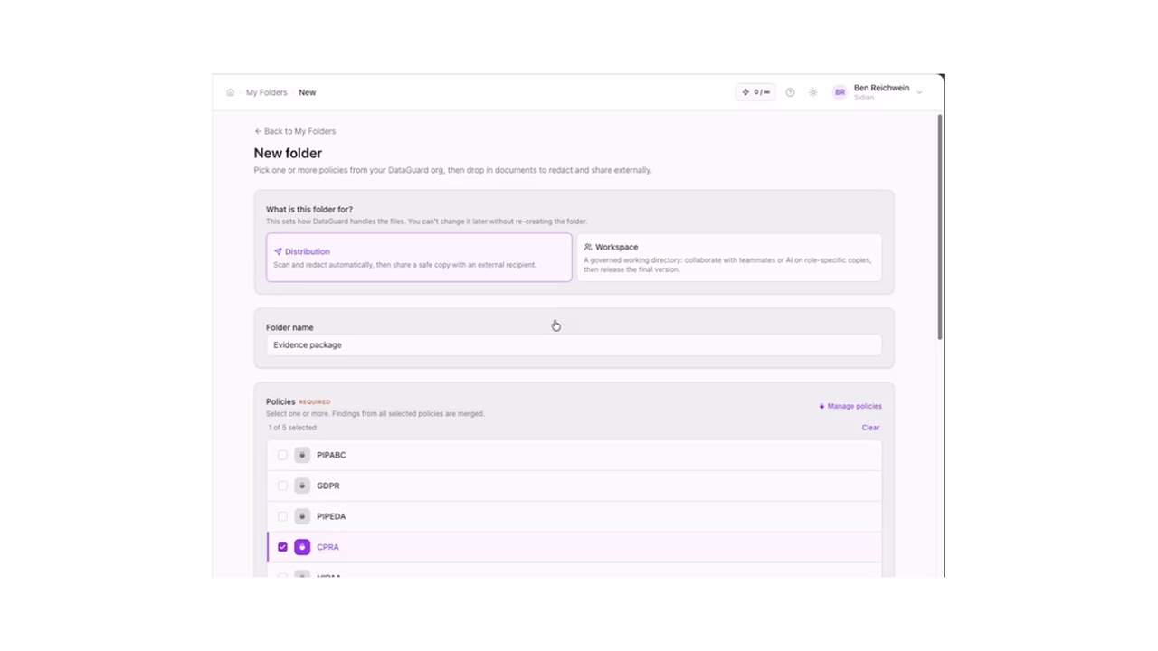Click the BR user avatar
Screen dimensions: 1158x651
tap(840, 92)
